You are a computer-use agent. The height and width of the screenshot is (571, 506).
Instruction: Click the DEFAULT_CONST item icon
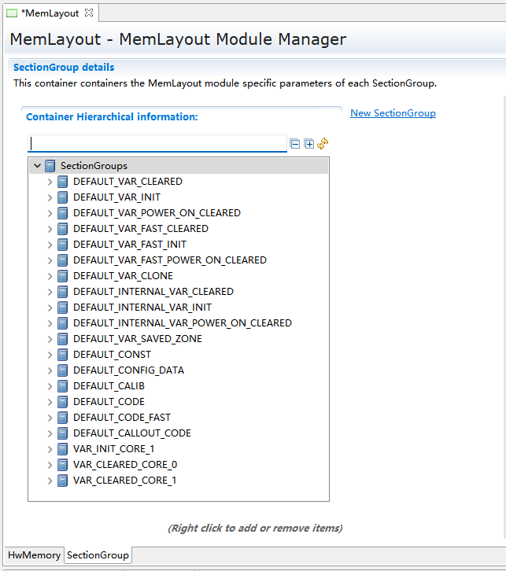(x=63, y=355)
